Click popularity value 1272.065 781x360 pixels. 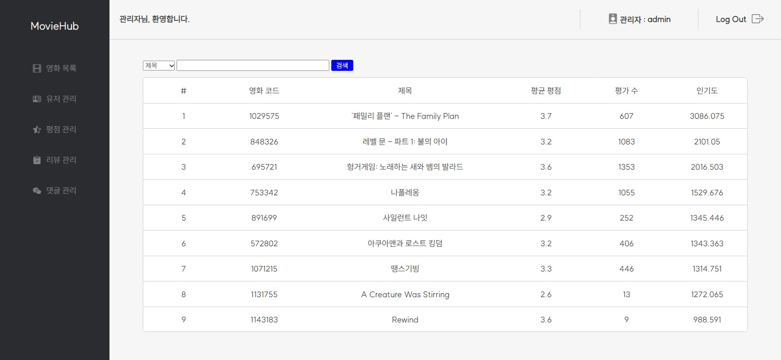[x=707, y=294]
